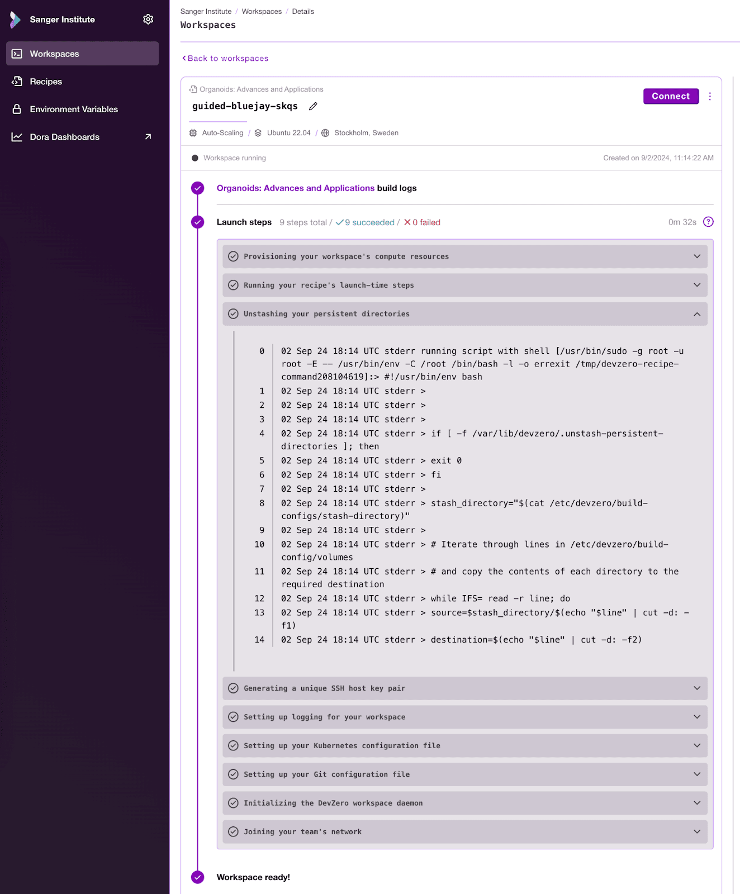Click the Environment Variables lock icon
This screenshot has height=894, width=740.
click(17, 110)
